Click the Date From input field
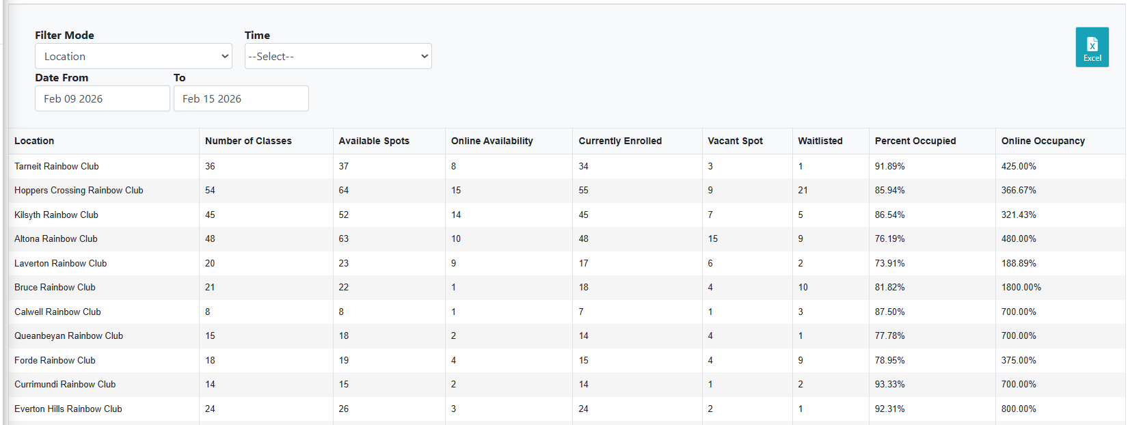 [x=103, y=98]
